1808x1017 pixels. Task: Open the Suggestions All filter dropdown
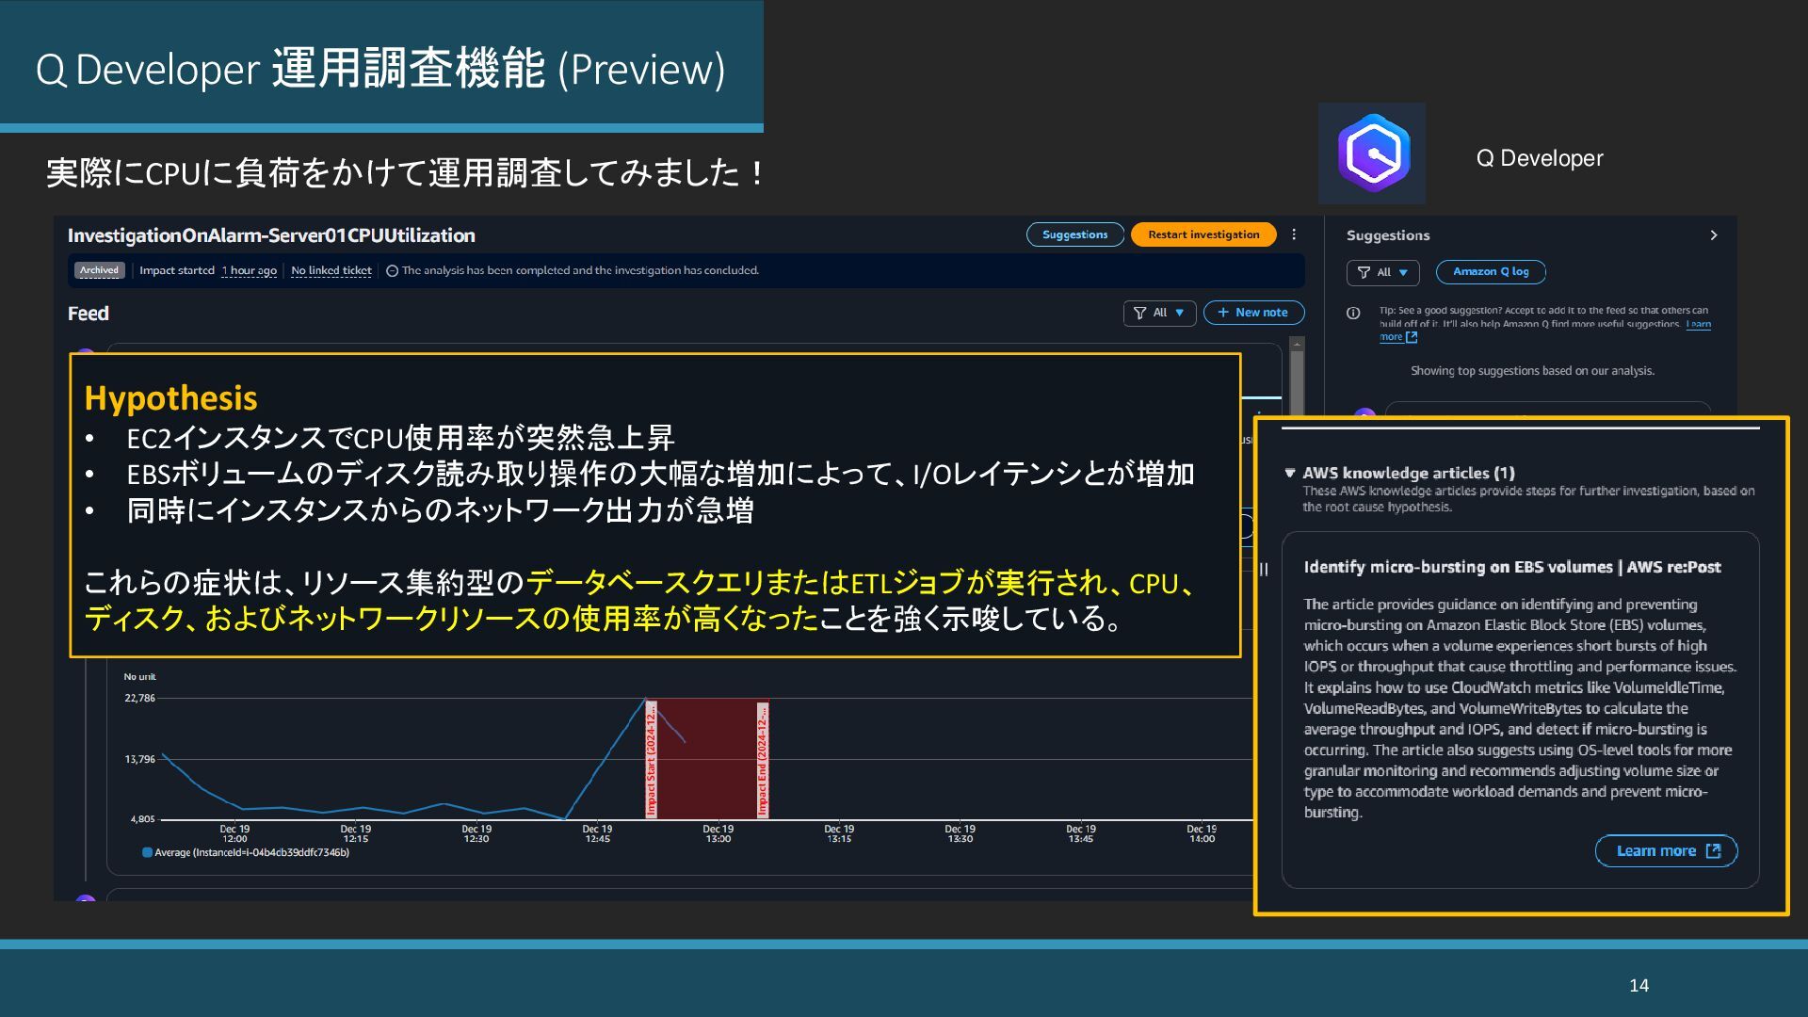[x=1383, y=272]
